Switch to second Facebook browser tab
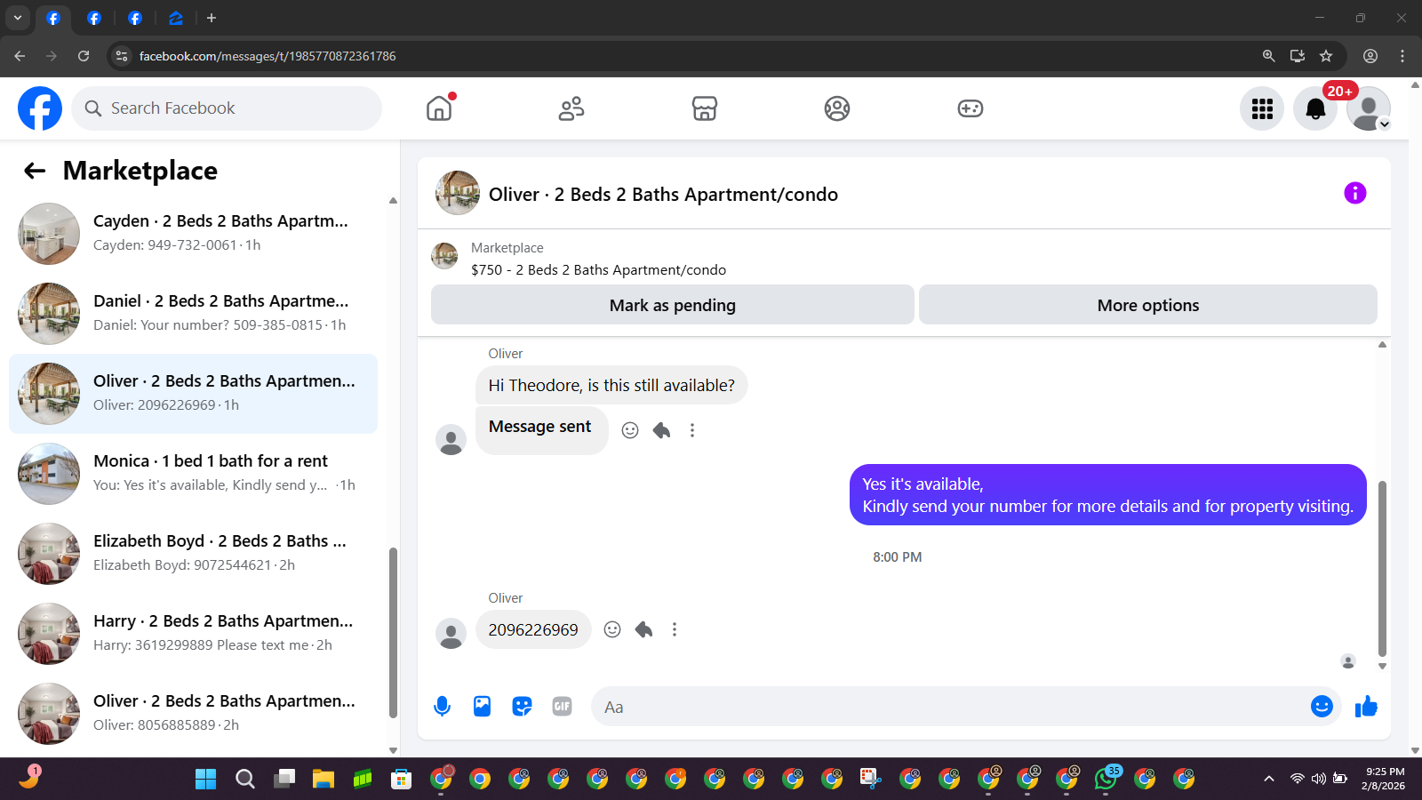Screen dimensions: 1422x800 point(94,18)
